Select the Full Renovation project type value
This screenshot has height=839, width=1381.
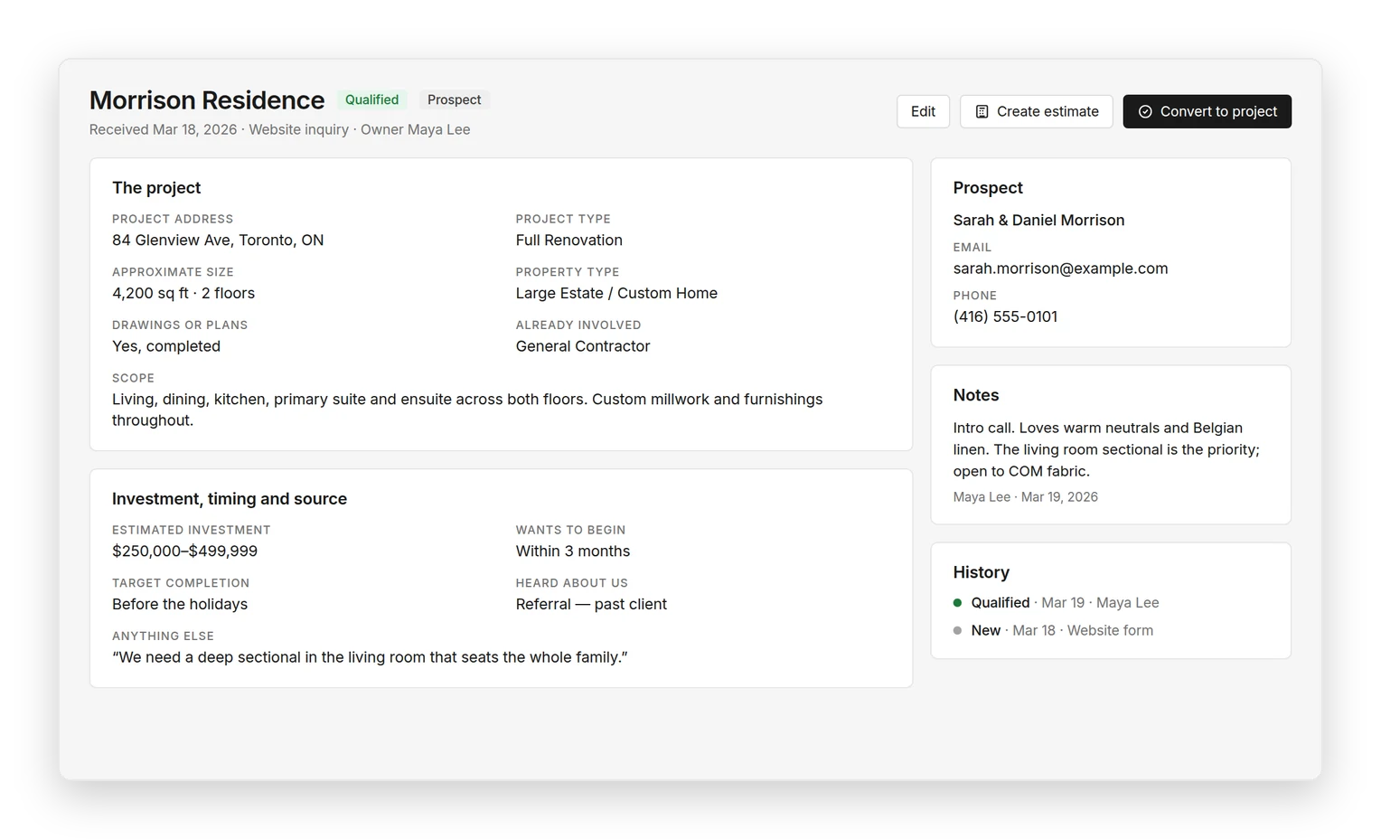[x=569, y=240]
